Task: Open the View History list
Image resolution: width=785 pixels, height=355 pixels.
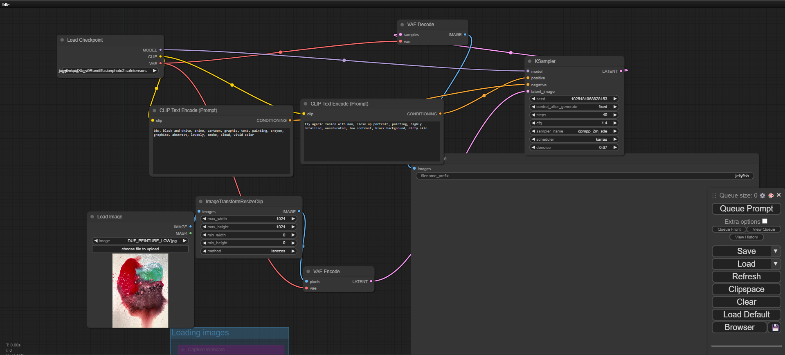Action: pos(747,237)
